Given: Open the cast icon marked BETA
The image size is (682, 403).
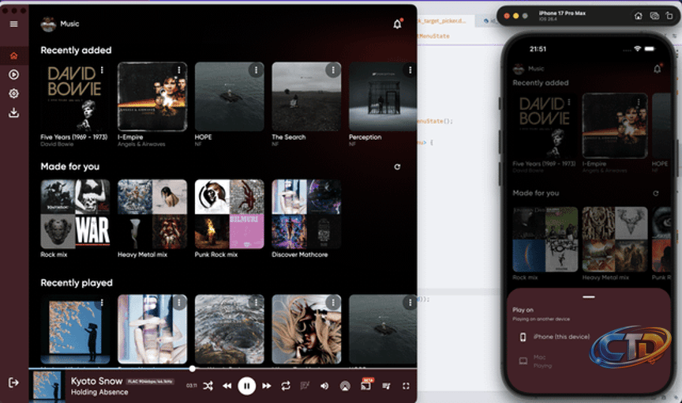Looking at the screenshot, I should pos(365,385).
